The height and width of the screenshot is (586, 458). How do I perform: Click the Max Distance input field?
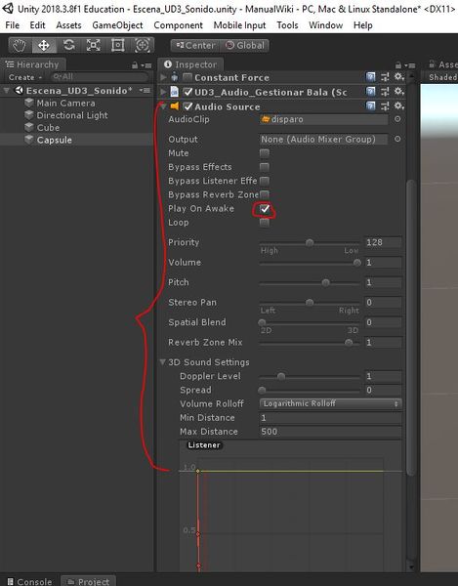pyautogui.click(x=330, y=432)
